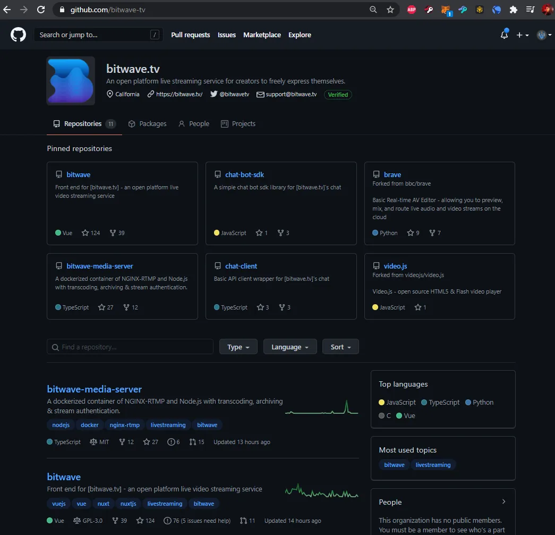Open pull requests count 11 for bitwave
The width and height of the screenshot is (555, 535).
(247, 521)
